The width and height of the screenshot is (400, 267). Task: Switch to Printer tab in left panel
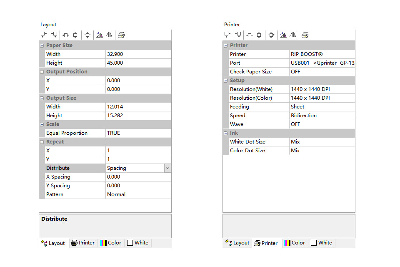83,243
